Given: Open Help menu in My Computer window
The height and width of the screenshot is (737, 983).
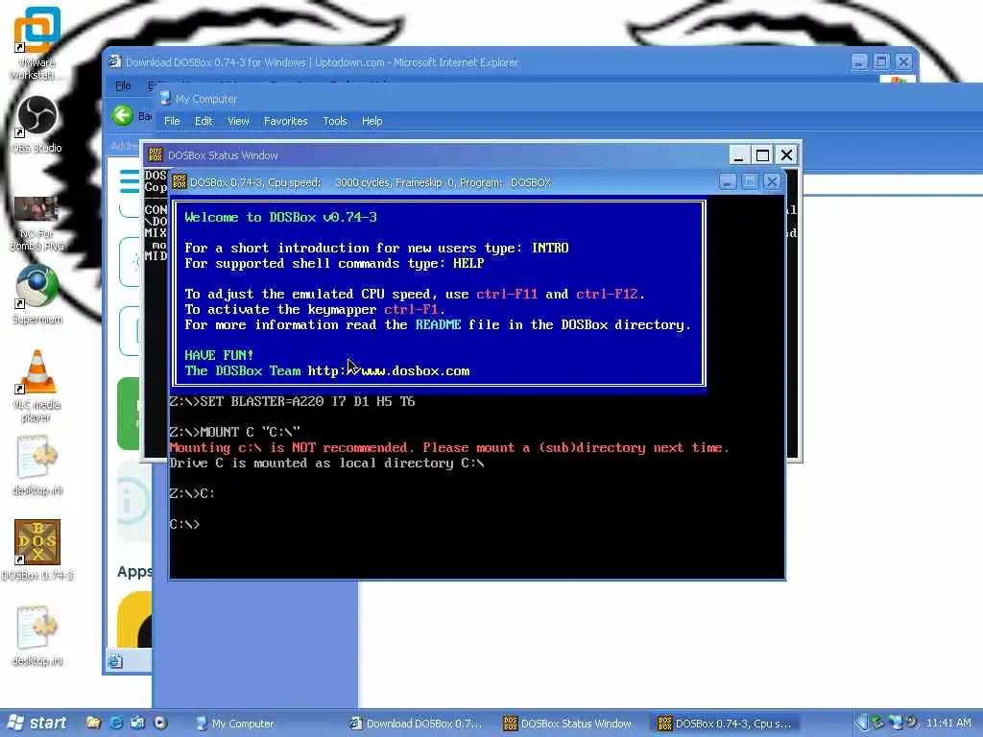Looking at the screenshot, I should (x=372, y=121).
